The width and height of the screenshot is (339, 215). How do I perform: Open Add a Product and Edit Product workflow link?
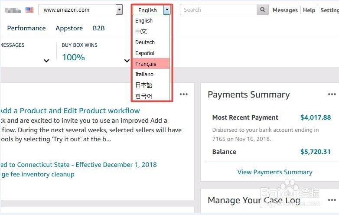coord(70,111)
